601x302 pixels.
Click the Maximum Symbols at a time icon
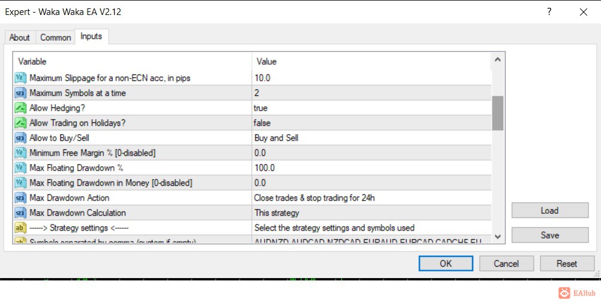[20, 93]
